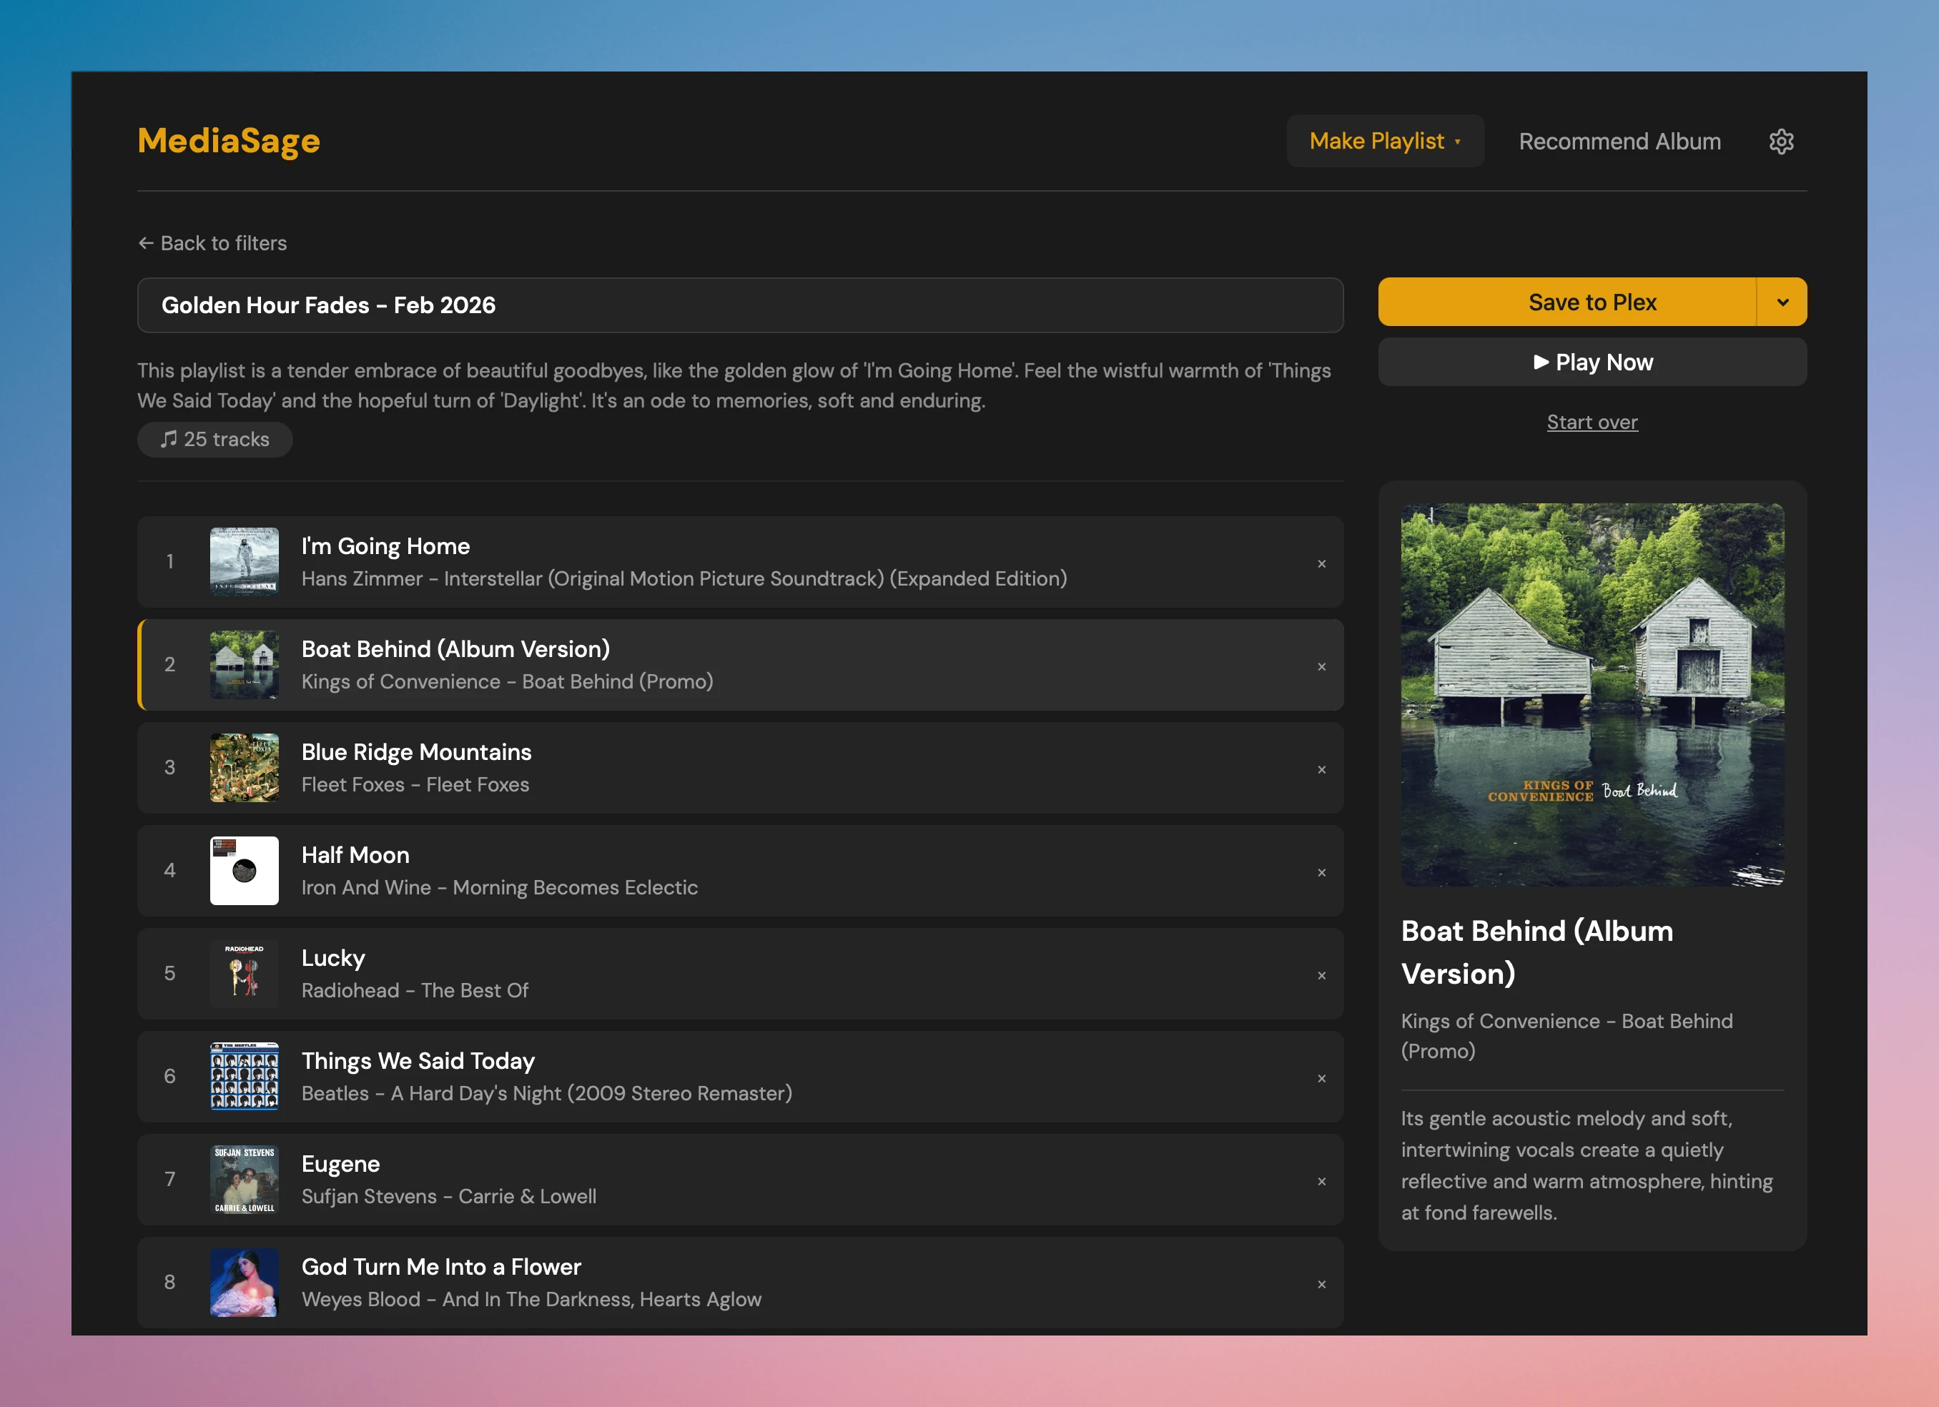
Task: Expand the Save to Plex options arrow
Action: coord(1782,302)
